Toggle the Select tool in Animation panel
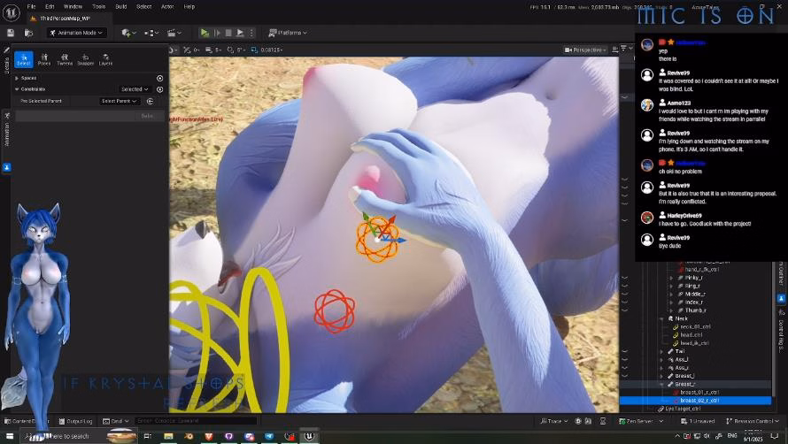Image resolution: width=788 pixels, height=444 pixels. coord(23,59)
